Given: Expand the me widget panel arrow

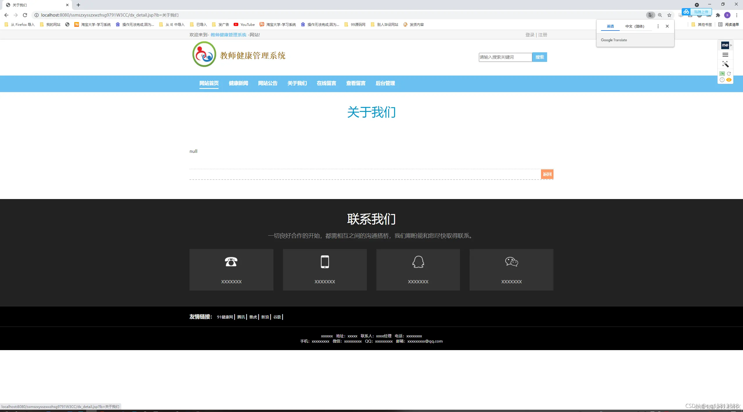Looking at the screenshot, I should click(x=731, y=45).
